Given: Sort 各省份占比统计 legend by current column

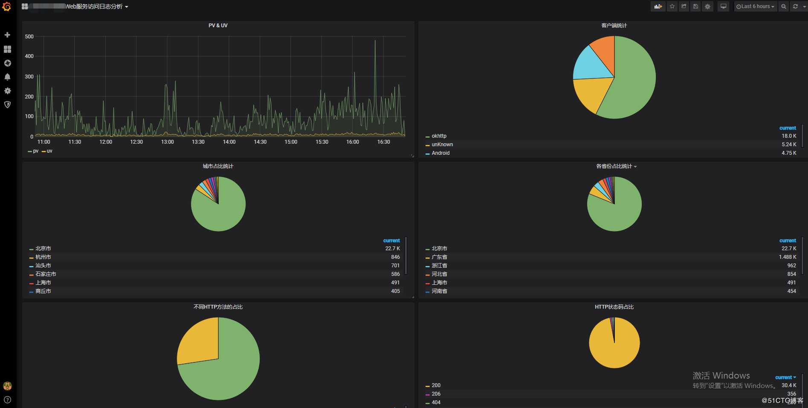Looking at the screenshot, I should (788, 240).
